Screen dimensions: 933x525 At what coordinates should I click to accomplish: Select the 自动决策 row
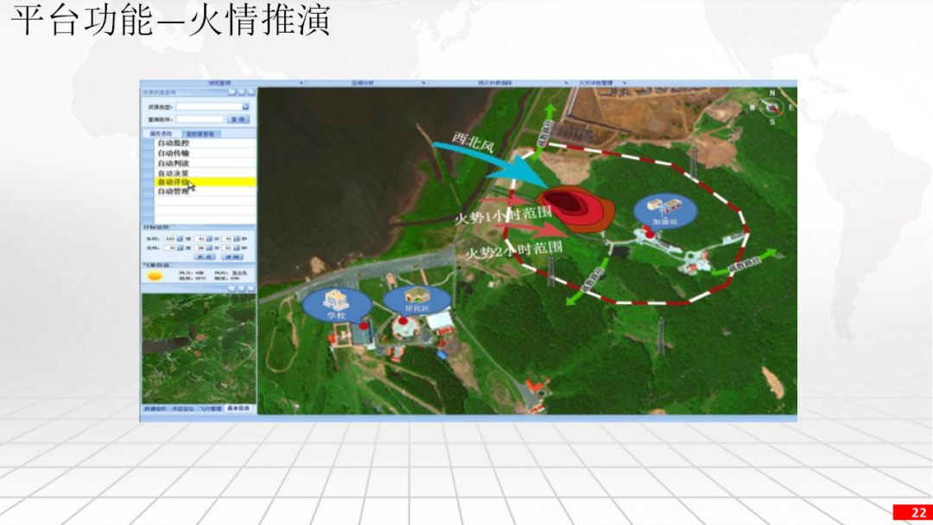point(206,173)
